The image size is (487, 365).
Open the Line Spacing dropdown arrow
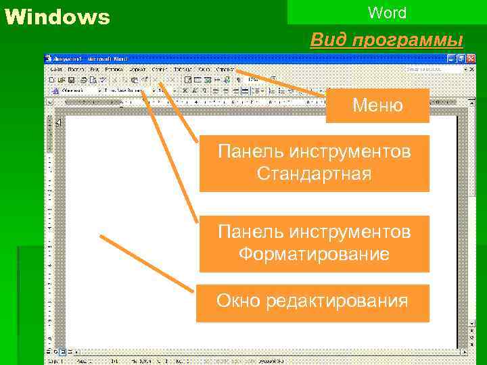[262, 91]
